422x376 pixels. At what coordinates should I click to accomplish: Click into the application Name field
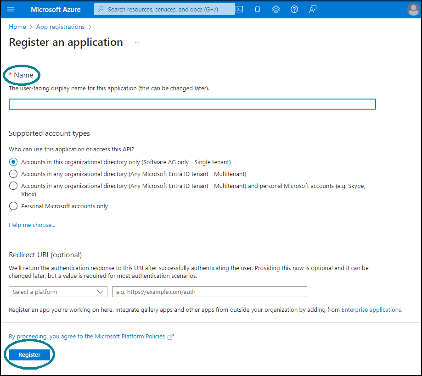(192, 104)
